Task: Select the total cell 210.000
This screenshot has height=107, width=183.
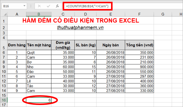Action: click(139, 62)
